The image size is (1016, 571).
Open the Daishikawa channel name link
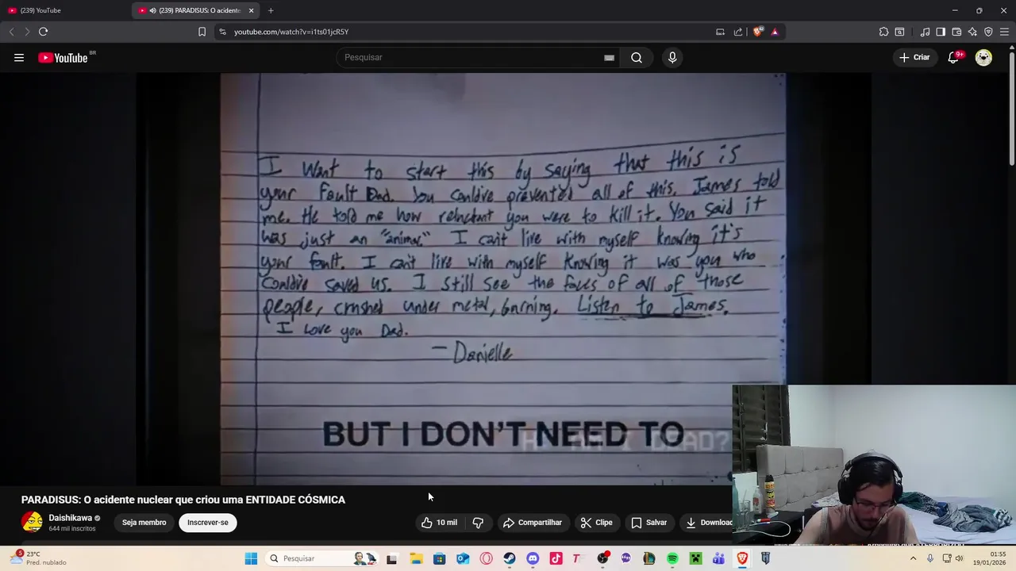click(x=71, y=518)
